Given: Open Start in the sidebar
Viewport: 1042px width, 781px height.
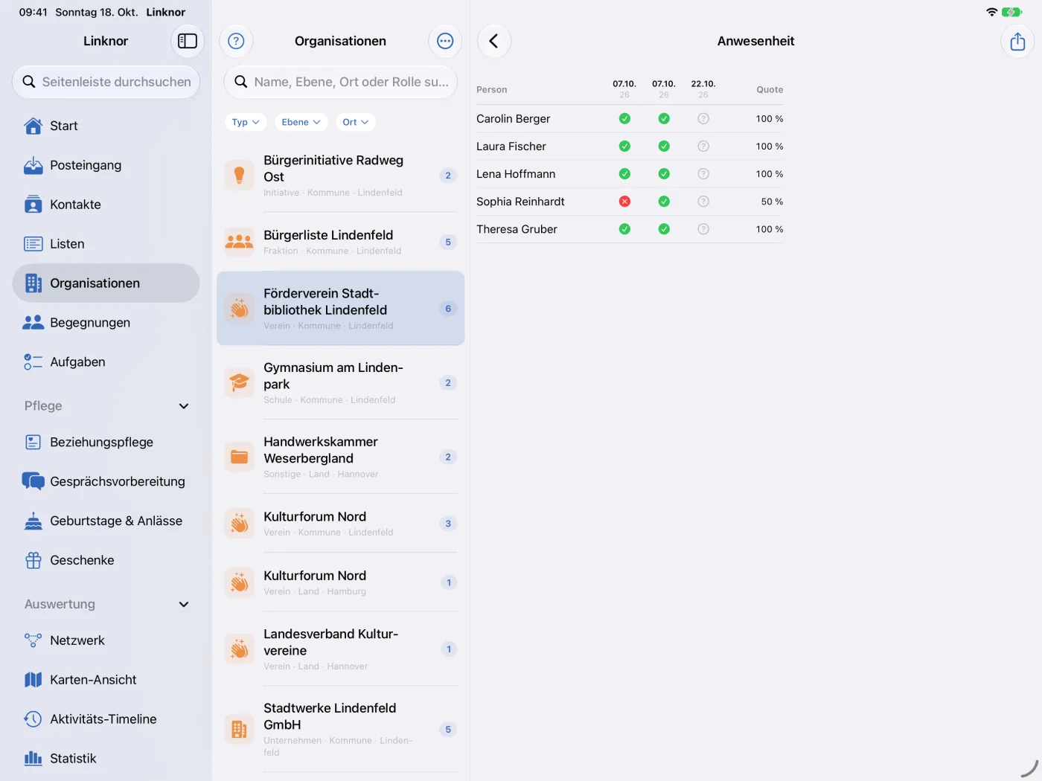Looking at the screenshot, I should [x=106, y=126].
